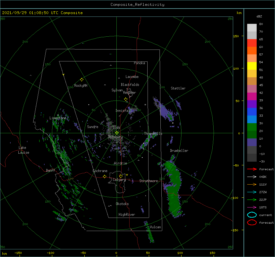Pick the blue 33-36 dBZ swatch
Viewport: 275px width, 257px height.
[252, 112]
